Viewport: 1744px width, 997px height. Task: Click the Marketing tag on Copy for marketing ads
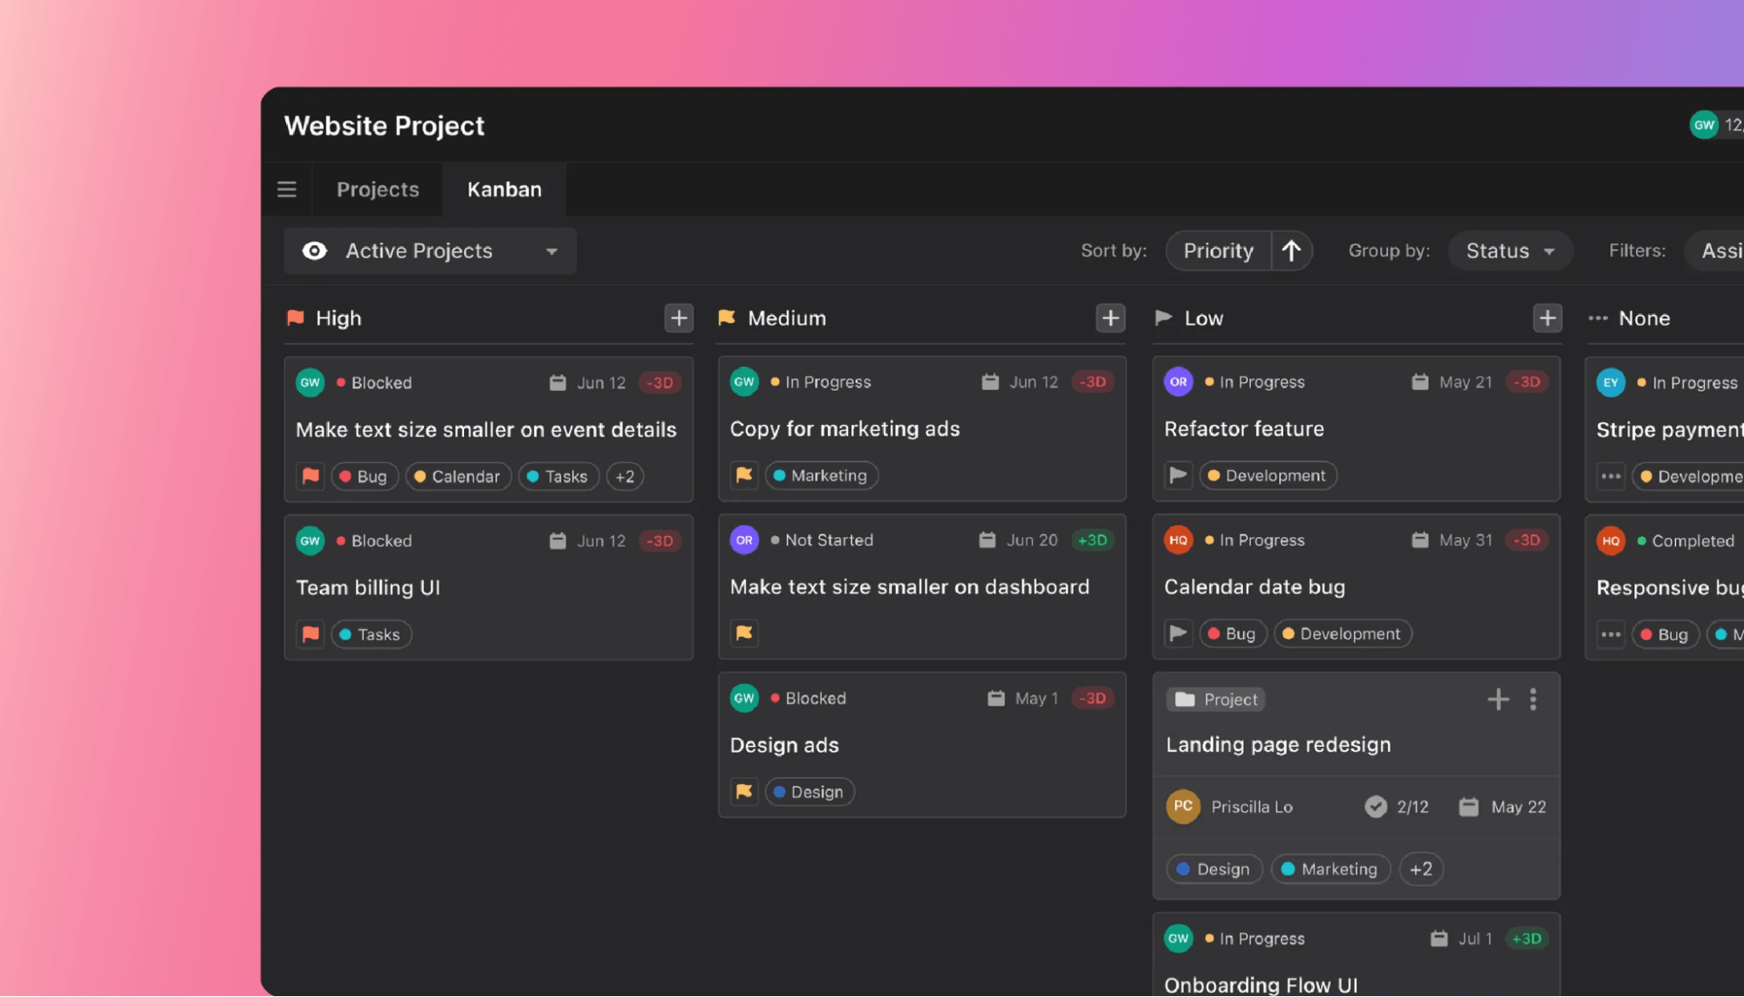pos(821,475)
